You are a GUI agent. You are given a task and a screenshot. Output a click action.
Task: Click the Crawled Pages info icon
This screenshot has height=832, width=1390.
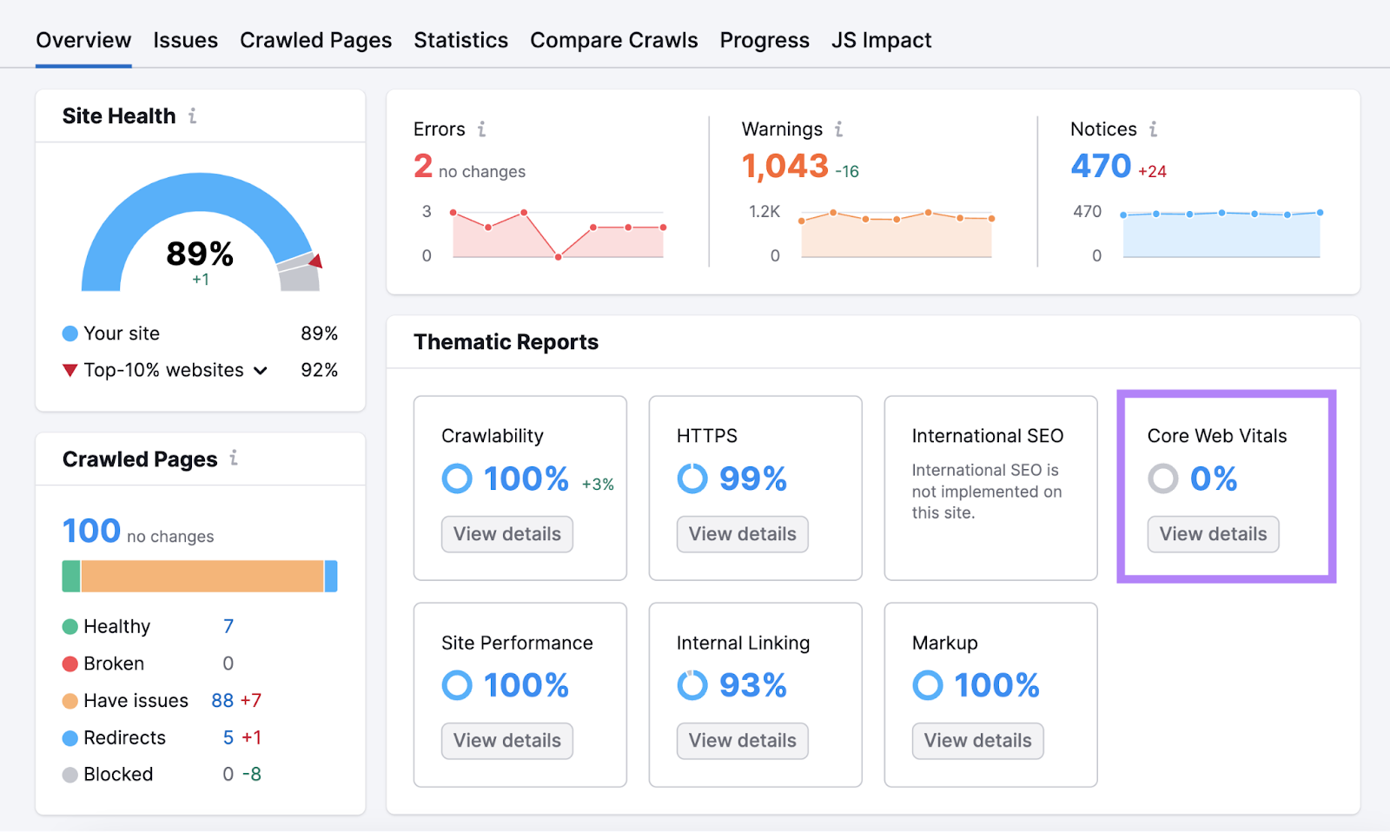tap(233, 459)
